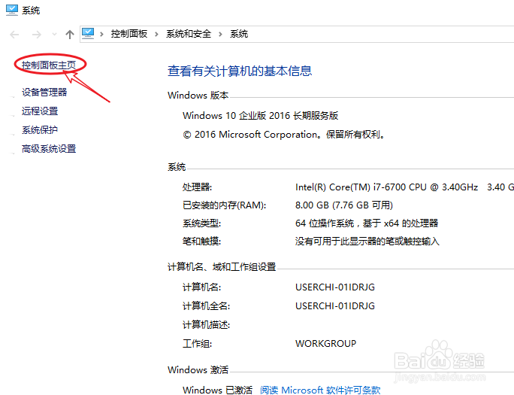Click the Microsoft Corporation copyright line

pyautogui.click(x=284, y=135)
